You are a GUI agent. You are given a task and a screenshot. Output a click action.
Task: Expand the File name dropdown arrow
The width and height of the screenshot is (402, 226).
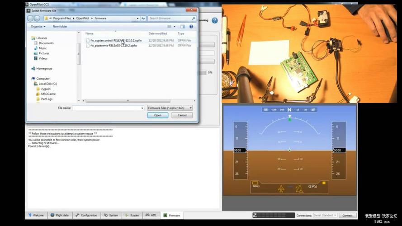click(142, 108)
